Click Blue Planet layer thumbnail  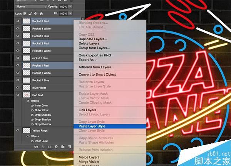coord(27,87)
